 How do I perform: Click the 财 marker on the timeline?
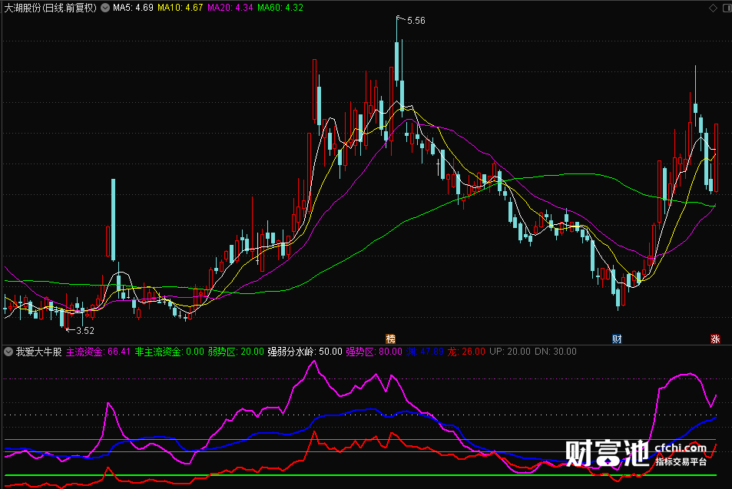tap(617, 339)
